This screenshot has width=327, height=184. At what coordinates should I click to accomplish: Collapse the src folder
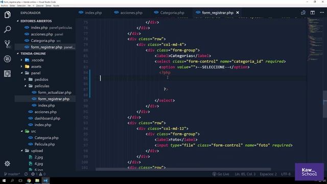[x=33, y=131]
